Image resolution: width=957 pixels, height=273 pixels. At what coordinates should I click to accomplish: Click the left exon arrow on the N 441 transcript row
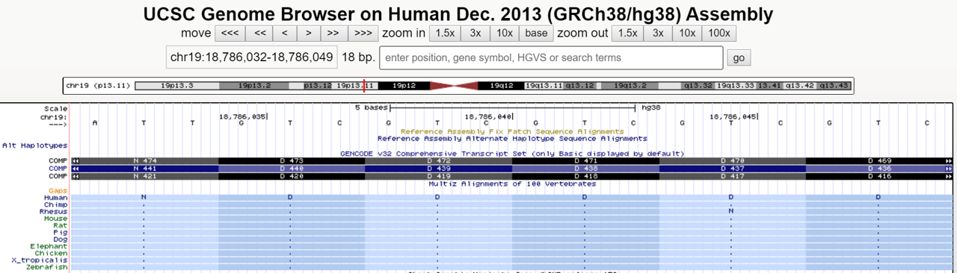tap(76, 169)
